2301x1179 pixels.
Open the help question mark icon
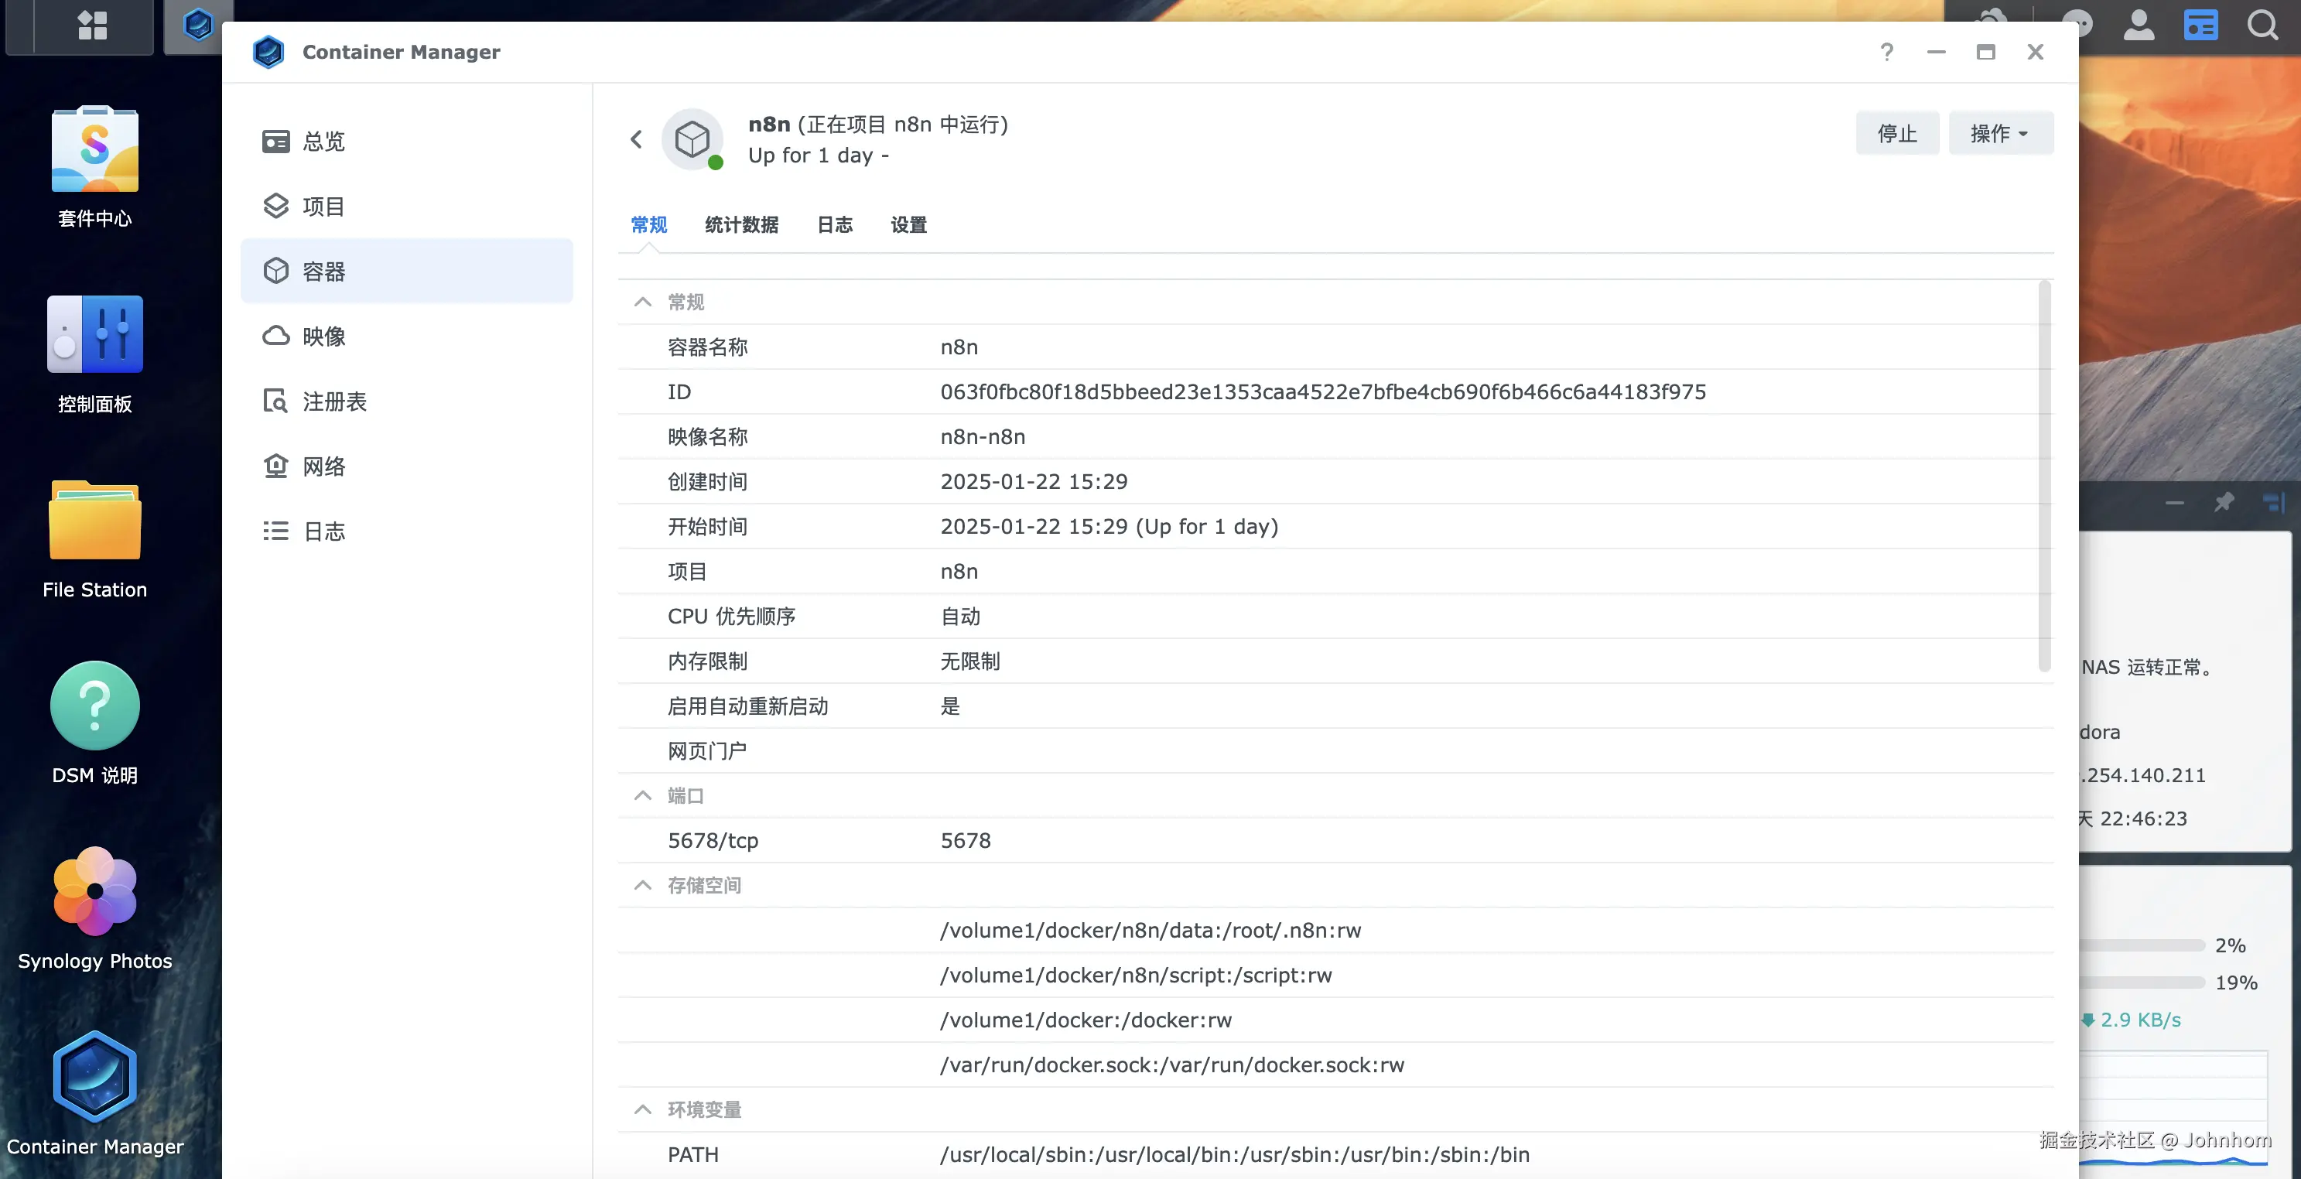pyautogui.click(x=1886, y=52)
